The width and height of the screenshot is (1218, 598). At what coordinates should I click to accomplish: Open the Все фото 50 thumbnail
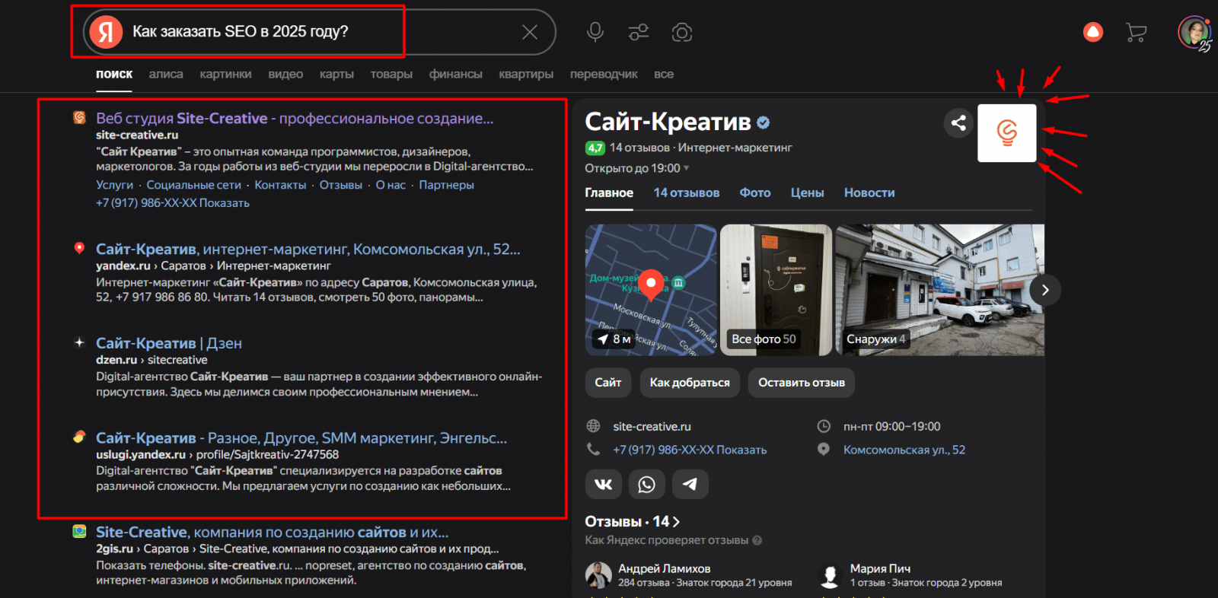coord(776,290)
